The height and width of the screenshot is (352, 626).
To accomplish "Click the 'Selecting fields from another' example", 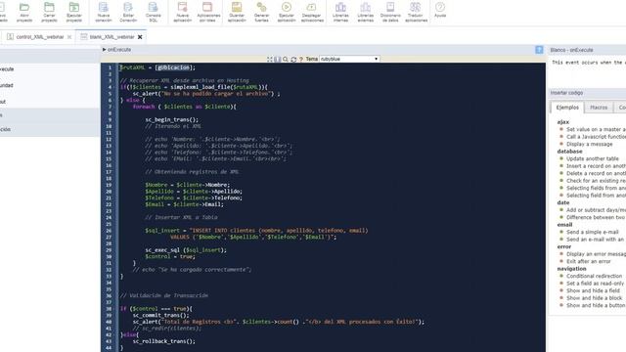I will tap(596, 188).
